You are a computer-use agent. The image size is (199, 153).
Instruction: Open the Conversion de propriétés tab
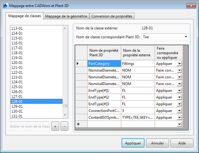[x=112, y=16]
